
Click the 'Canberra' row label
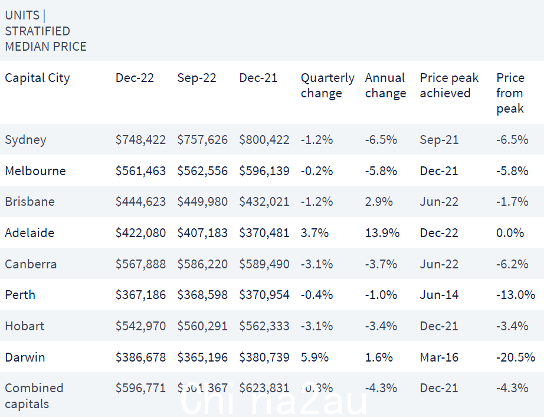pyautogui.click(x=31, y=264)
